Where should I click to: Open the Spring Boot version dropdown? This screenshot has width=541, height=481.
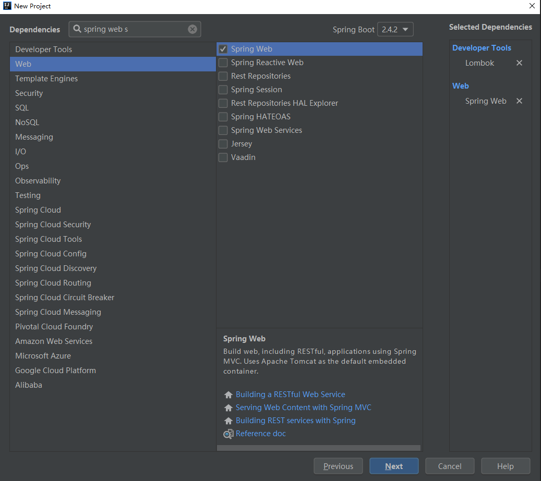point(395,30)
